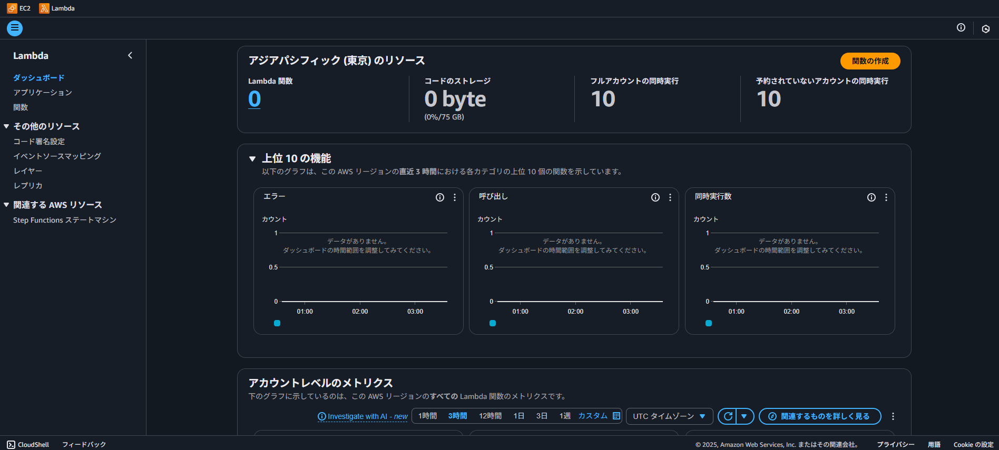The width and height of the screenshot is (999, 450).
Task: Select 1週 time range
Action: click(565, 416)
